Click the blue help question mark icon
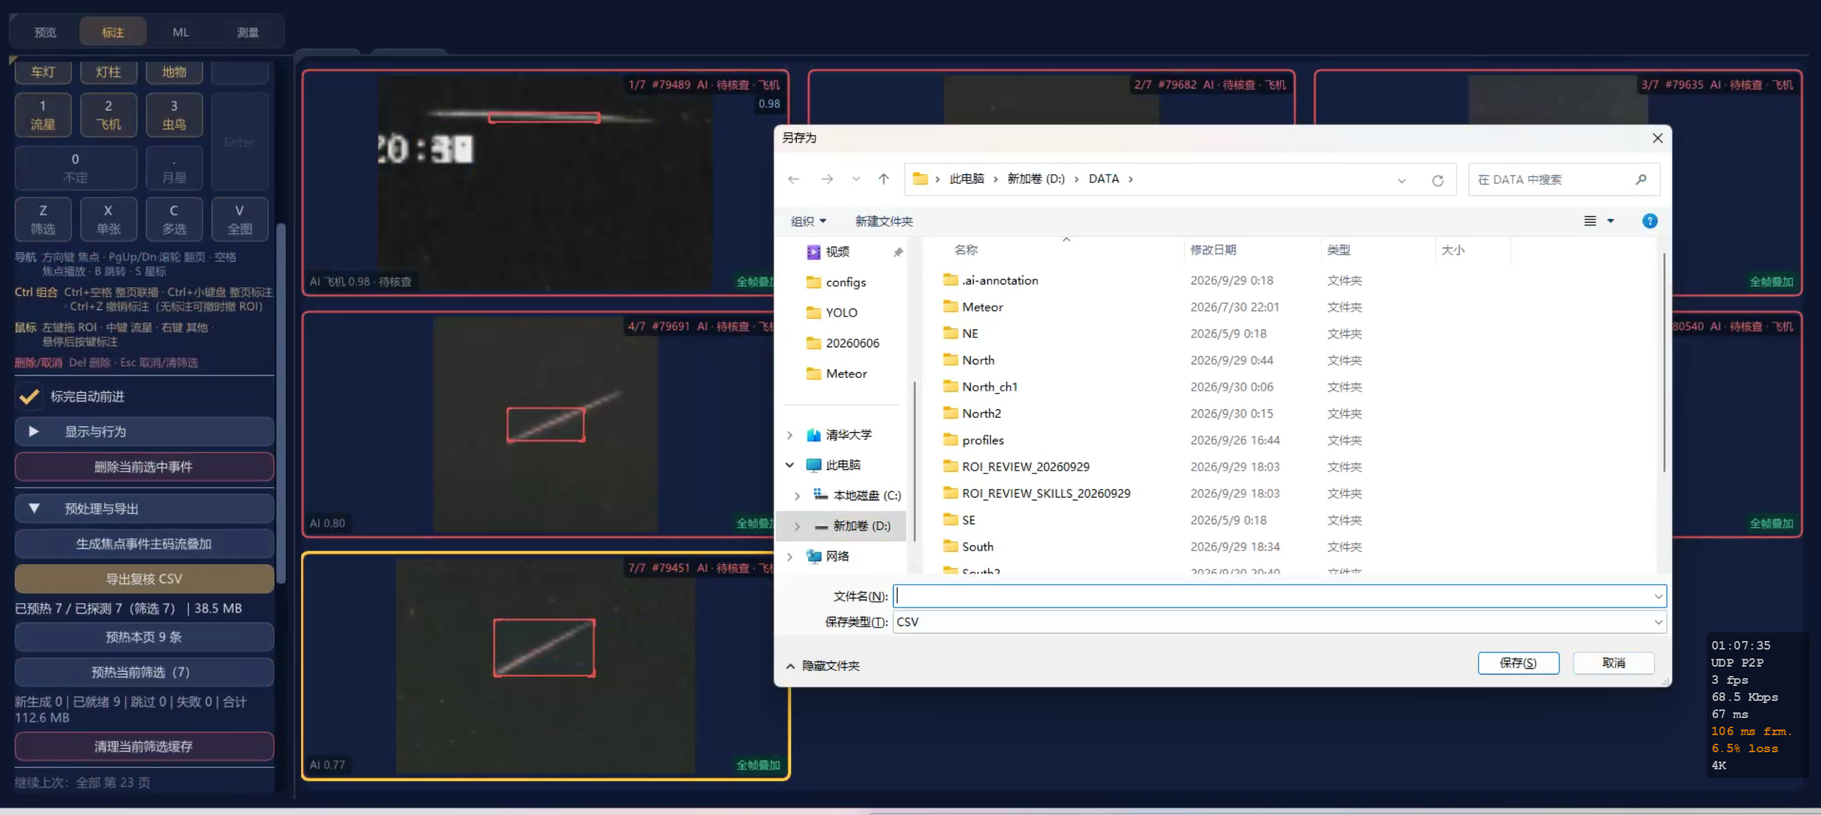This screenshot has width=1821, height=815. [x=1649, y=221]
